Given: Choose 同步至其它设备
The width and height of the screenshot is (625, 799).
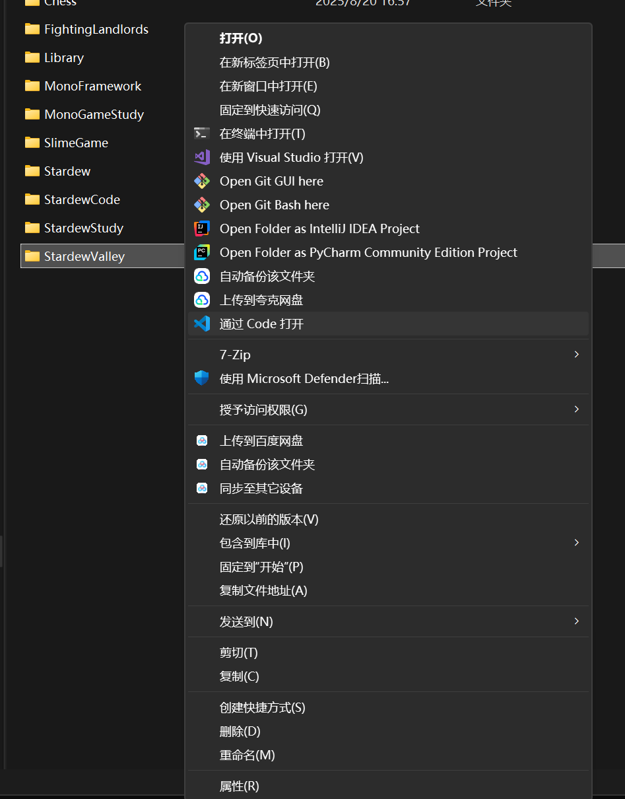Looking at the screenshot, I should (388, 488).
